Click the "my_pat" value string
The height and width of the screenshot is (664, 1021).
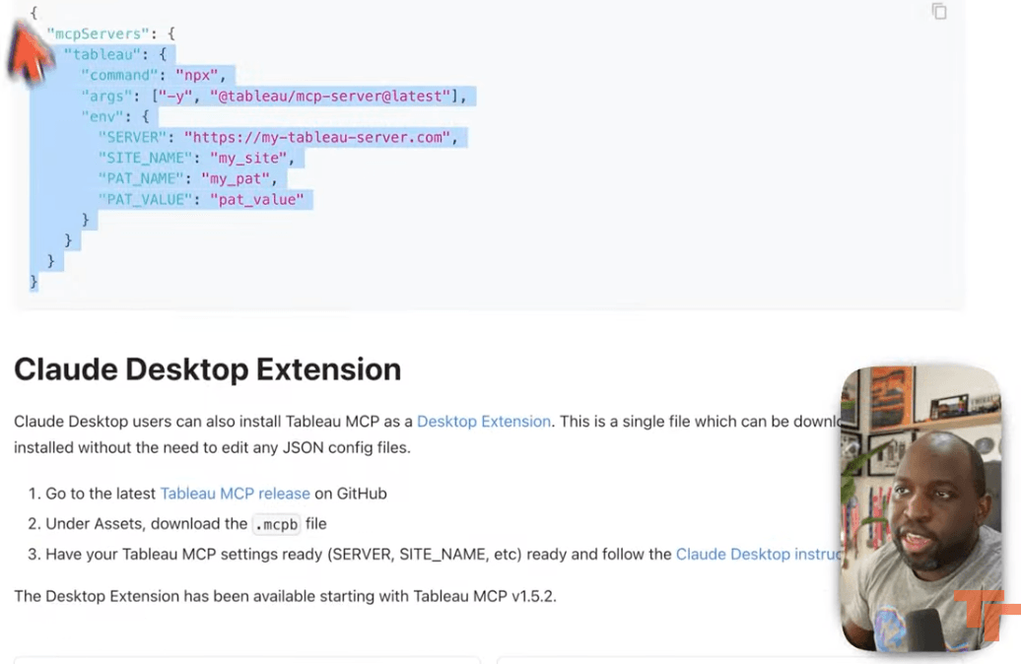coord(237,178)
